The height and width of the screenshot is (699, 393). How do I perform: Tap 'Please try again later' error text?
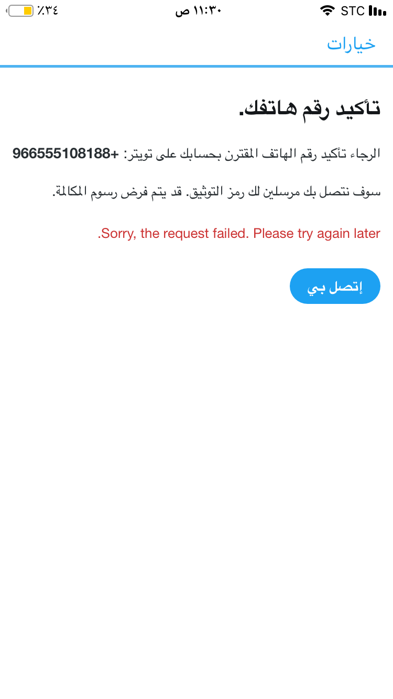pos(316,233)
